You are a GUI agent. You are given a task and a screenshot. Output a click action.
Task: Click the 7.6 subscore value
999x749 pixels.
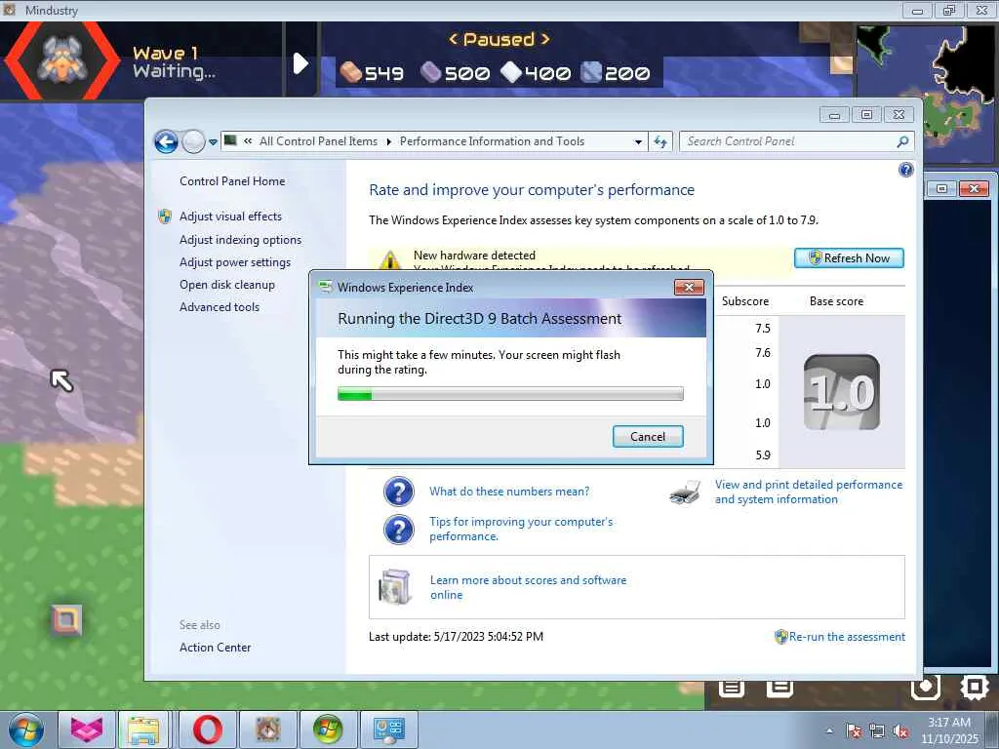pos(763,352)
